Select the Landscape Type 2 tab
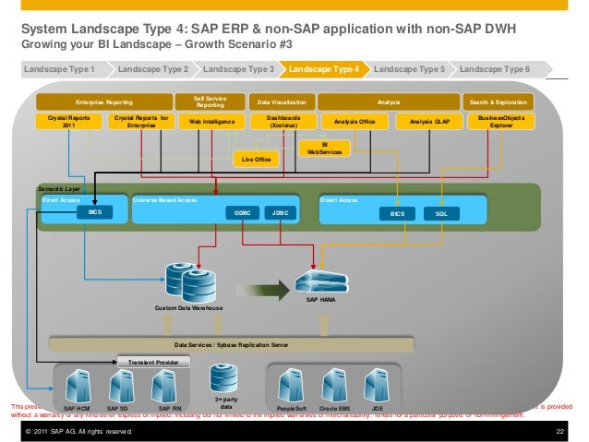The width and height of the screenshot is (589, 442). coord(153,69)
